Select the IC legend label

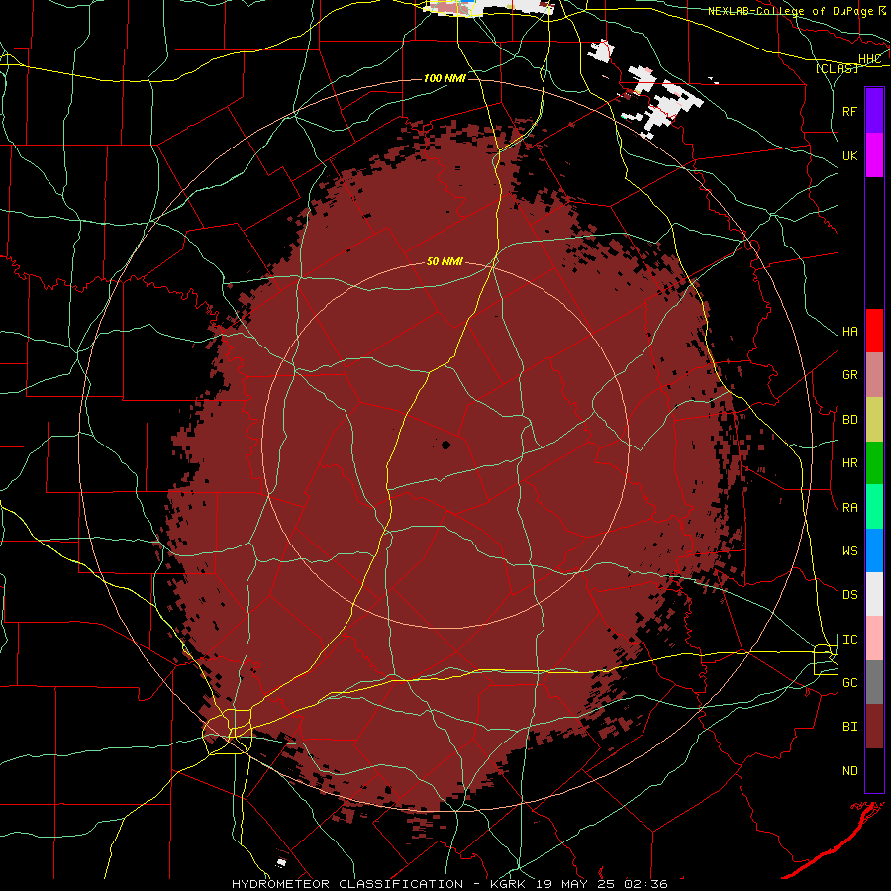(x=849, y=640)
